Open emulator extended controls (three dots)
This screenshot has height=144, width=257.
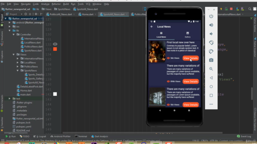click(211, 104)
